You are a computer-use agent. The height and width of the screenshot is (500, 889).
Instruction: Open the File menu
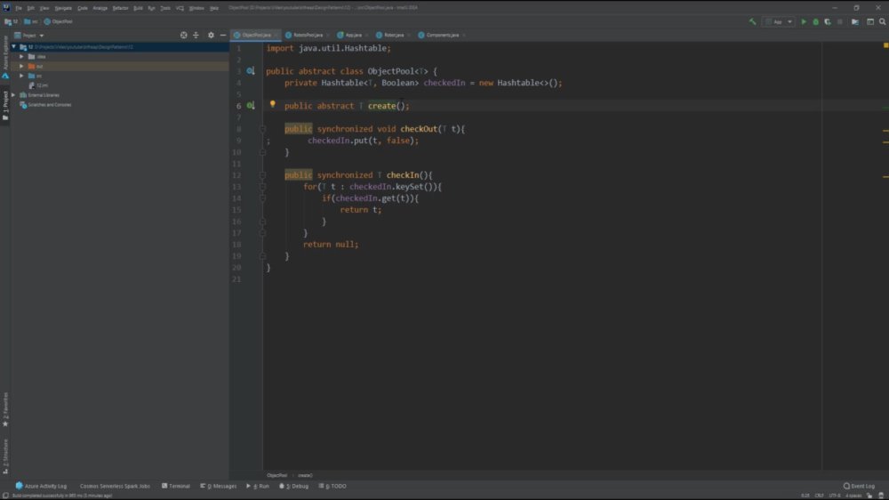coord(19,8)
